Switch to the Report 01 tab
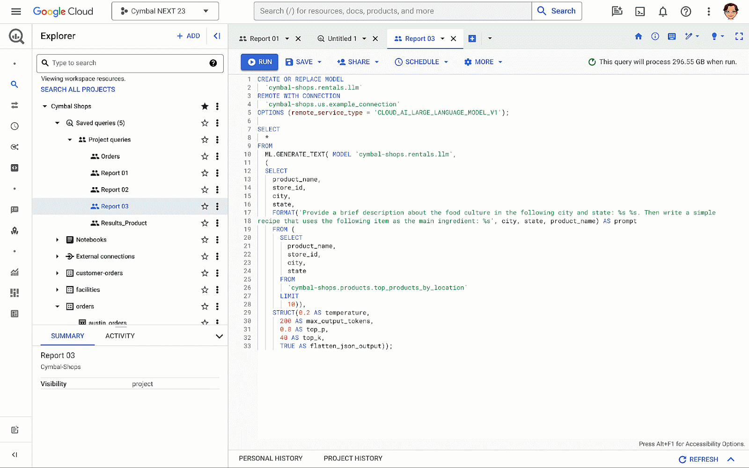This screenshot has height=468, width=749. pyautogui.click(x=264, y=39)
